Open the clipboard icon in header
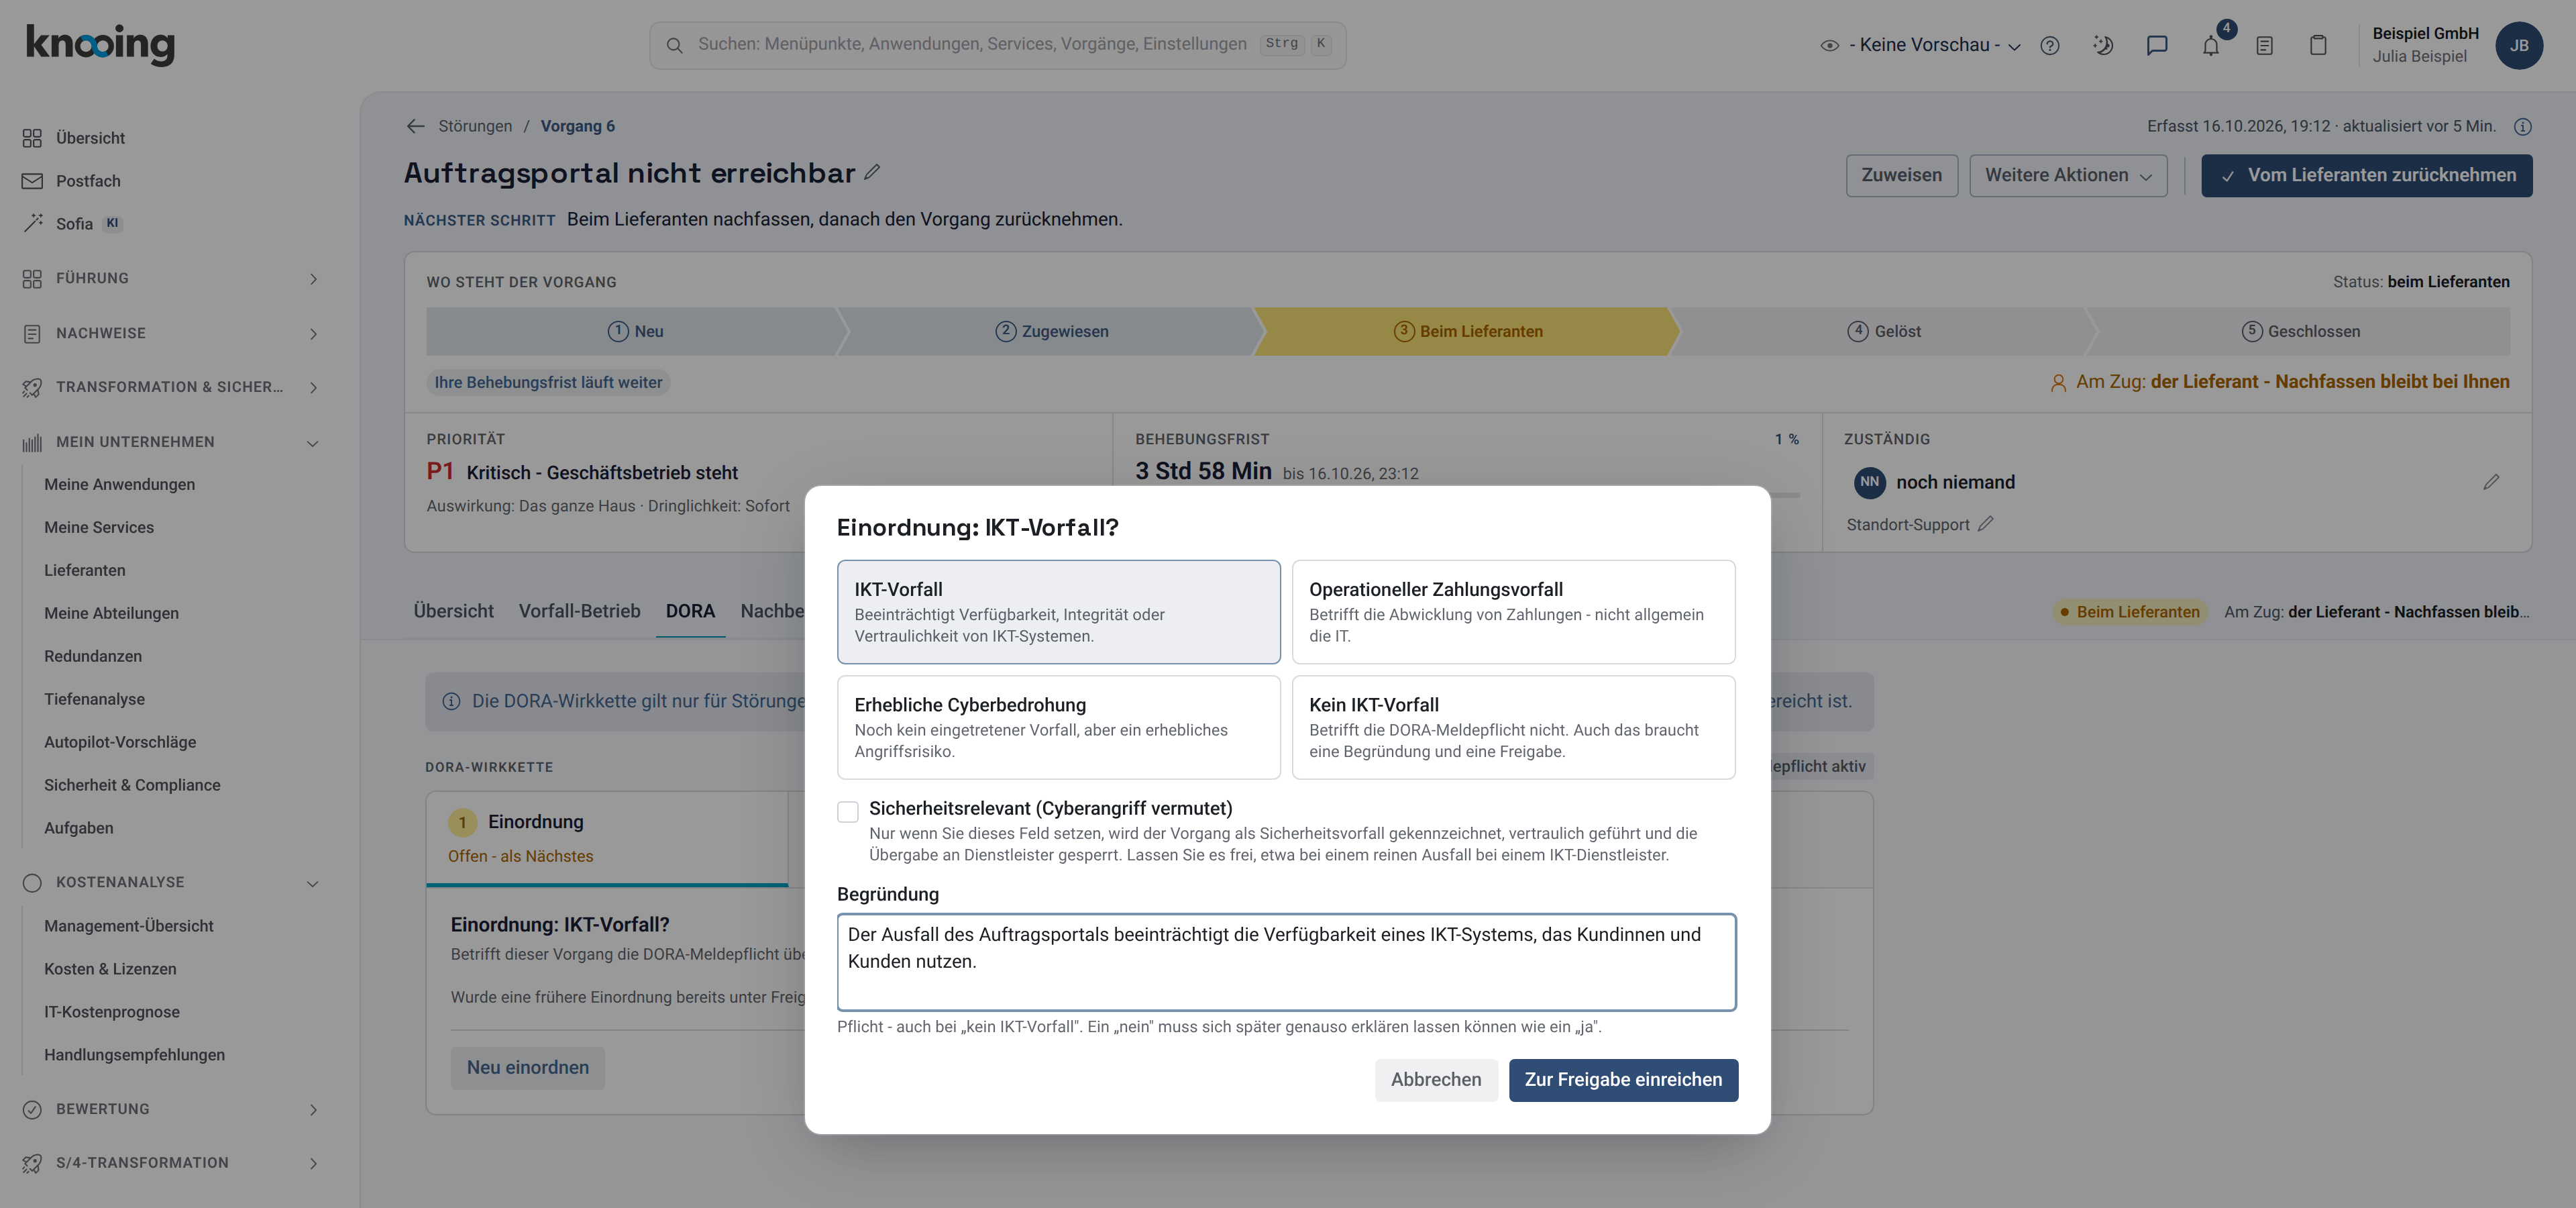The height and width of the screenshot is (1208, 2576). coord(2318,45)
